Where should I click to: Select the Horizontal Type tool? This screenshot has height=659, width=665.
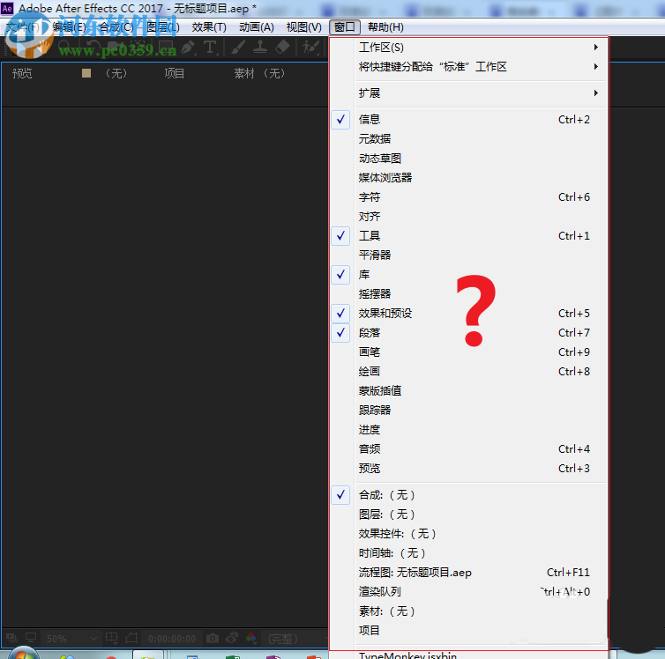[x=211, y=47]
